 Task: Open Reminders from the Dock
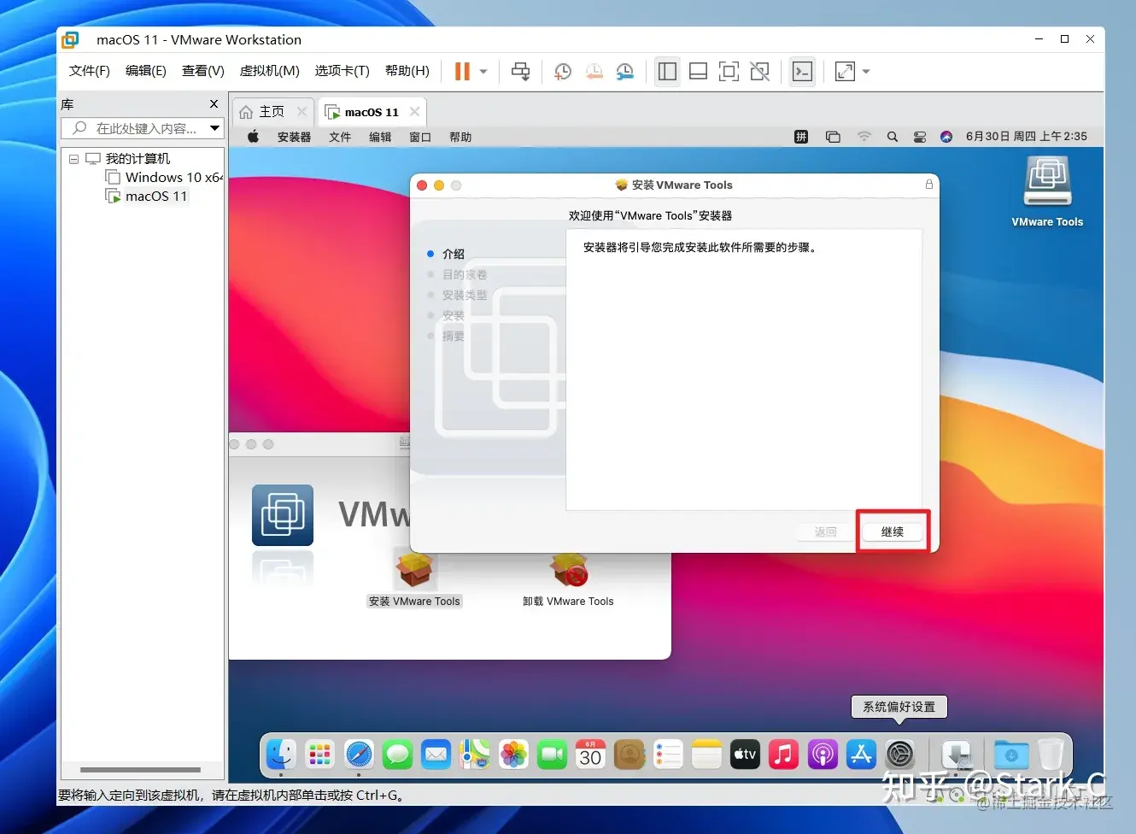click(x=668, y=755)
